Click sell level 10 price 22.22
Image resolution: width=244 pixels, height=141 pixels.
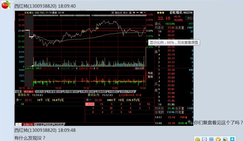(x=171, y=31)
